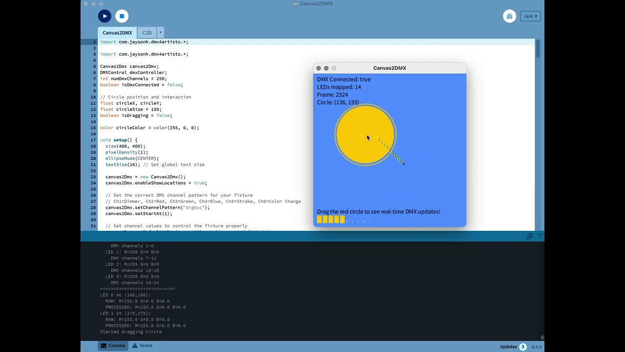This screenshot has width=625, height=352.
Task: Click 'ellipseMode(CENTER);' code line
Action: (132, 158)
